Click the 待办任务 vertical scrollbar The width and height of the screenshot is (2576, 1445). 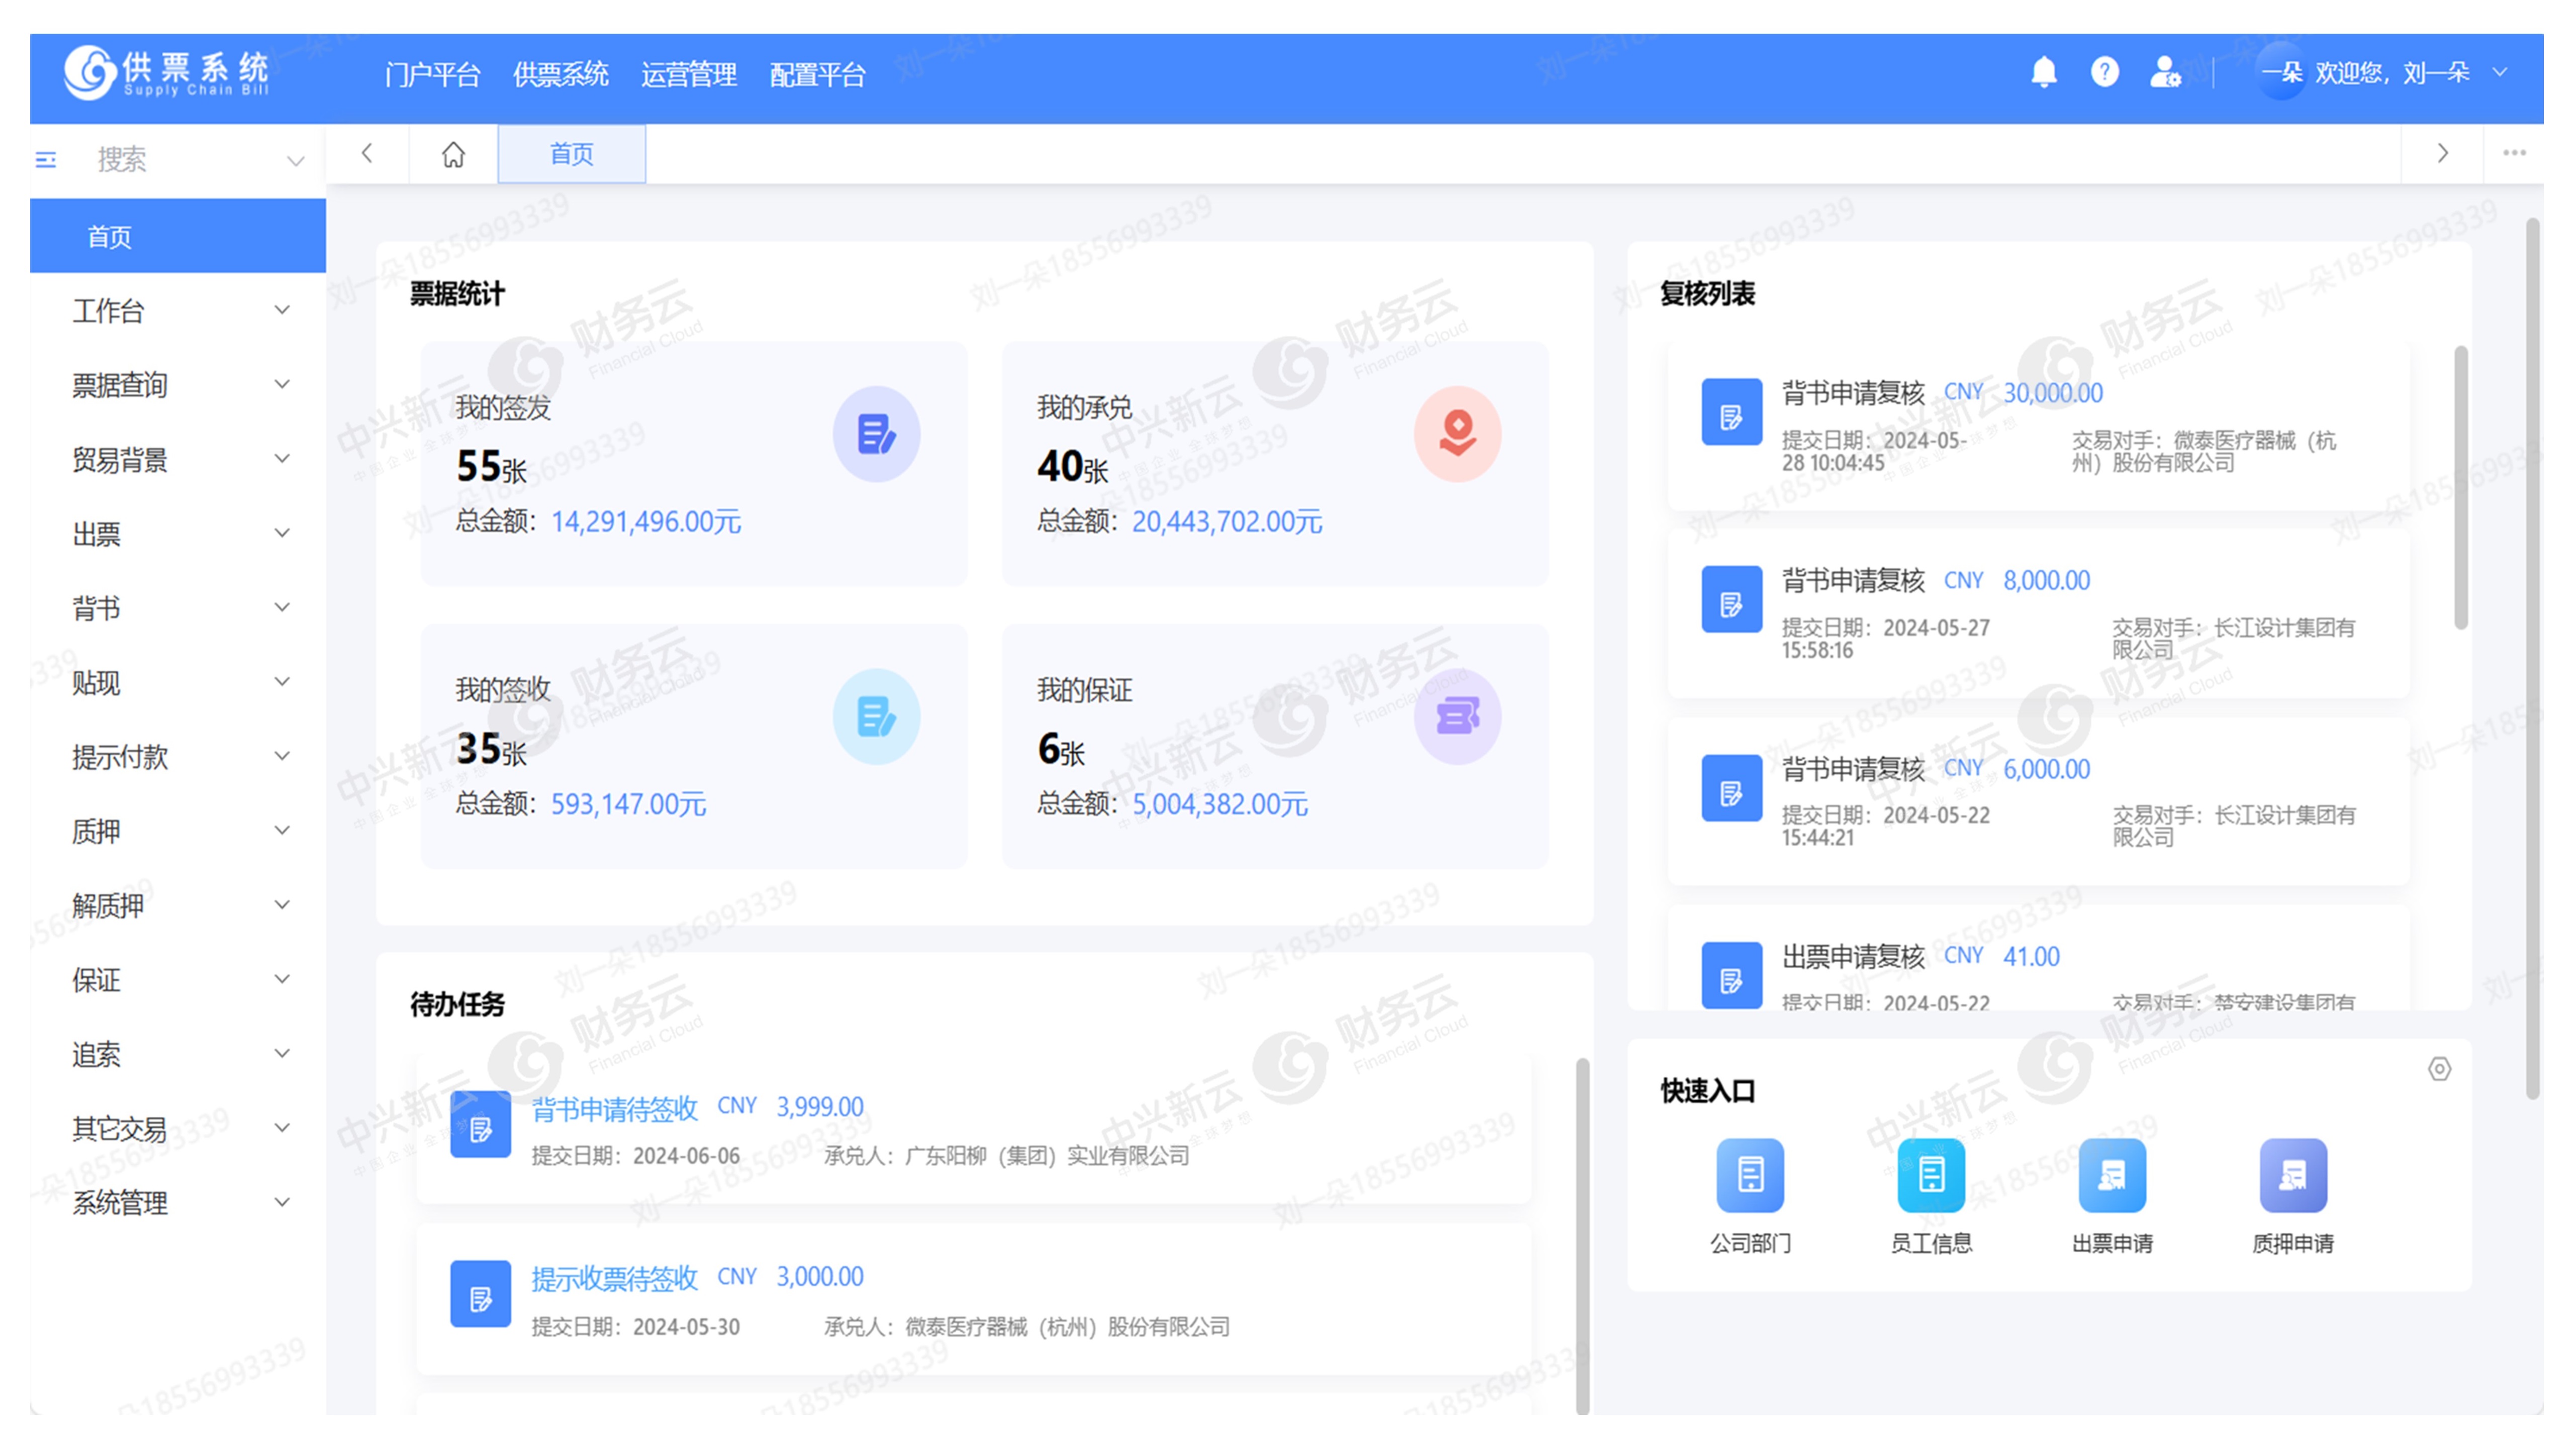coord(1582,1236)
